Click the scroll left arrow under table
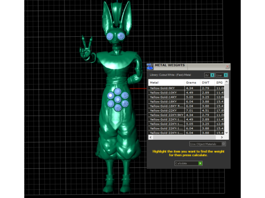265x198 pixels. tap(151, 137)
